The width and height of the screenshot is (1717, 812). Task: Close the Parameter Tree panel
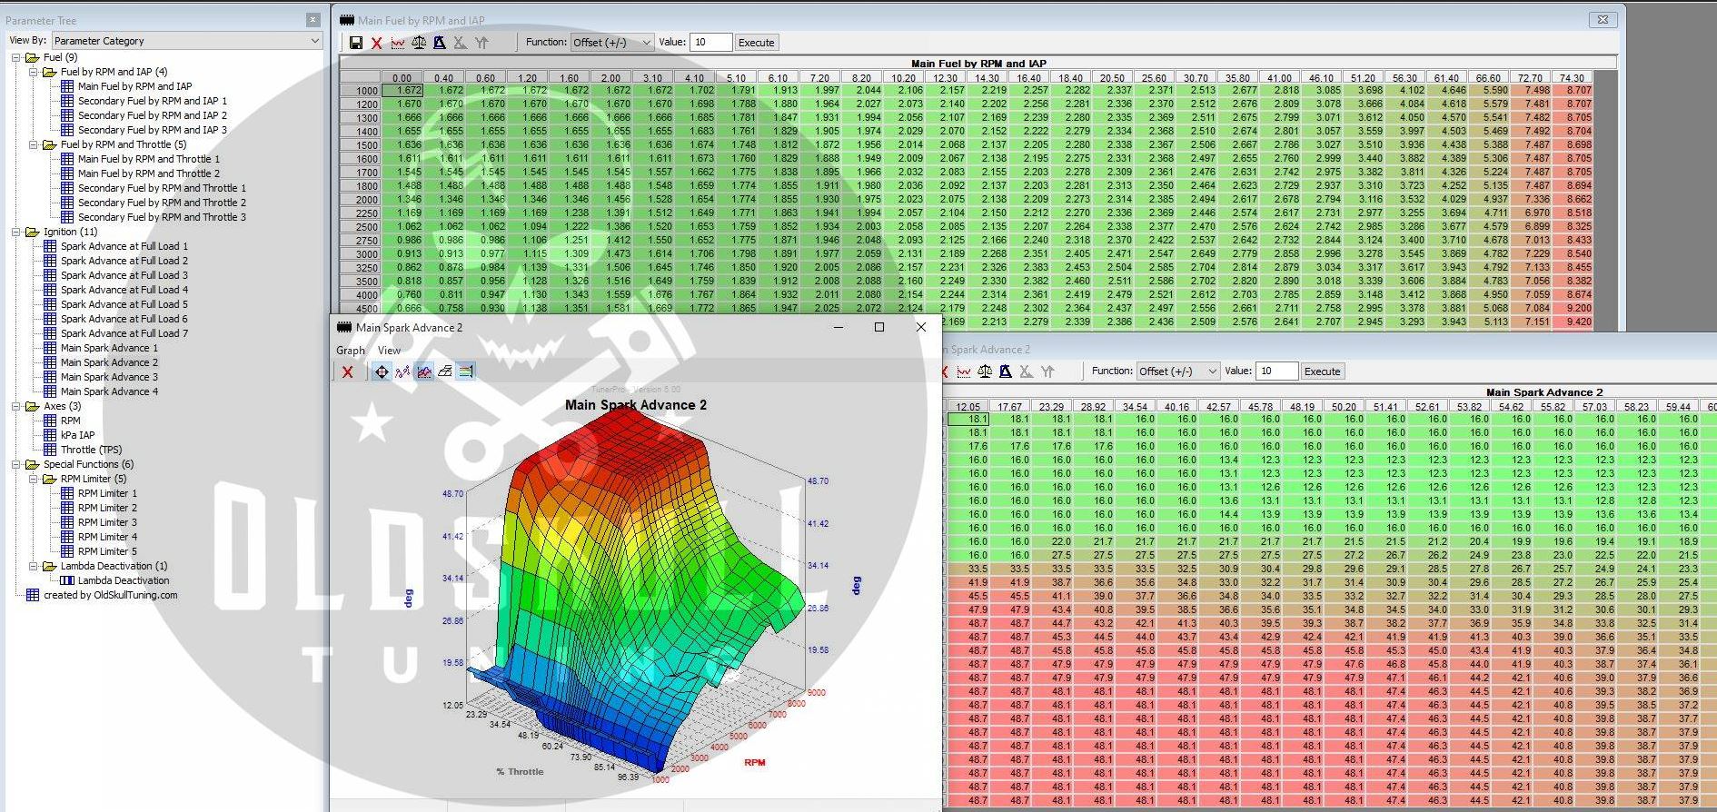coord(313,20)
